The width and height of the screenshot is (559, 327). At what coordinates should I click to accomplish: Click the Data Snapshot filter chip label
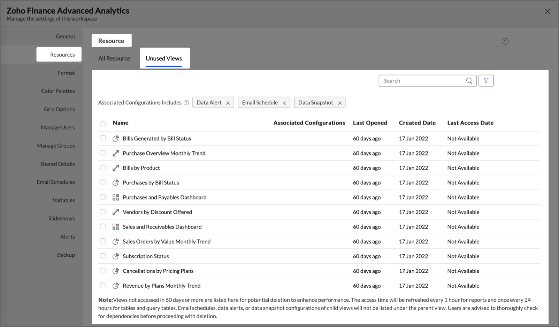(316, 103)
